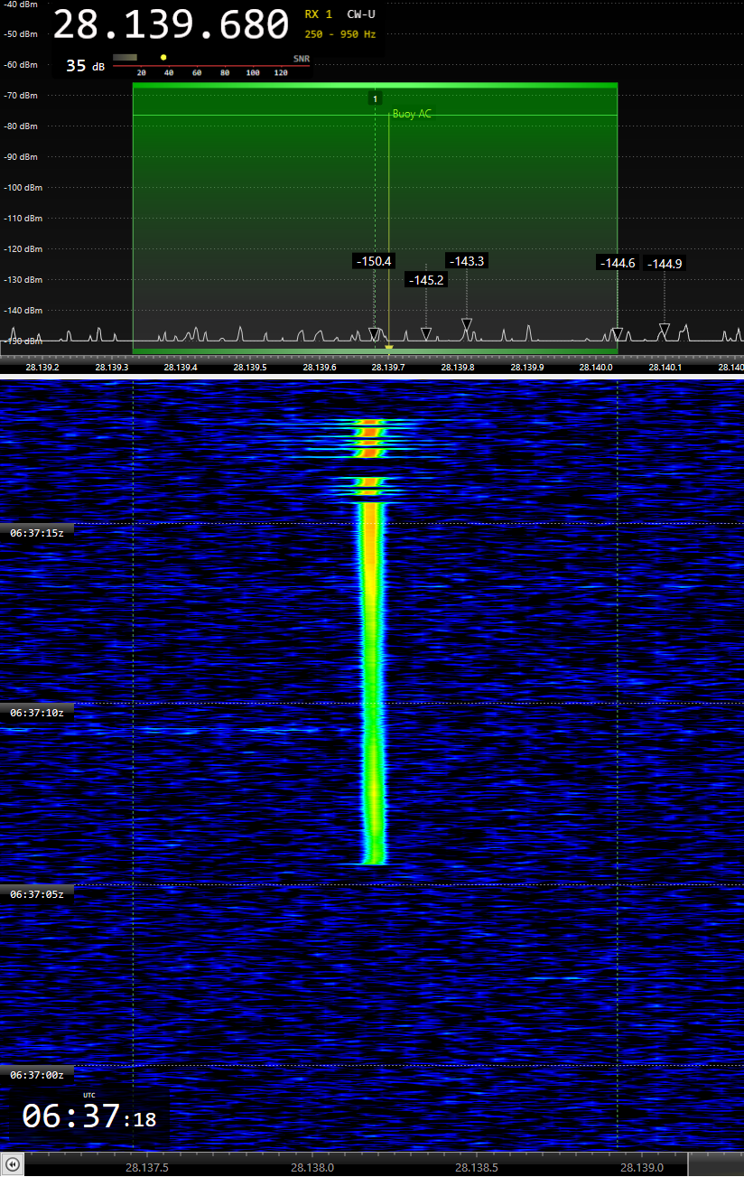This screenshot has height=1177, width=744.
Task: Click the 28.139.680 frequency display
Action: [x=171, y=25]
